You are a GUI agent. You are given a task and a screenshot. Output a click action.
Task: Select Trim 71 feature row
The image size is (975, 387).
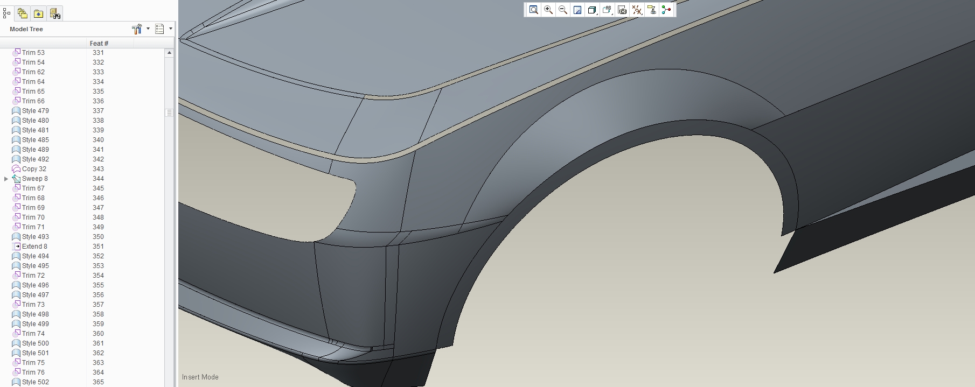pyautogui.click(x=33, y=227)
